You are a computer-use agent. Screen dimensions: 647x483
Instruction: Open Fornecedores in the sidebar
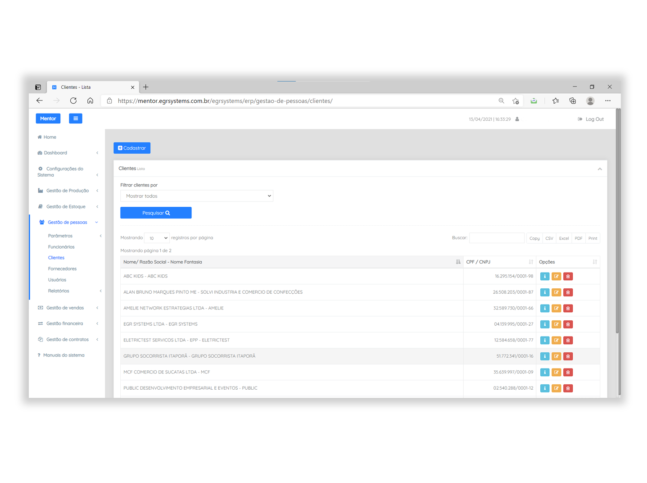[x=62, y=269]
